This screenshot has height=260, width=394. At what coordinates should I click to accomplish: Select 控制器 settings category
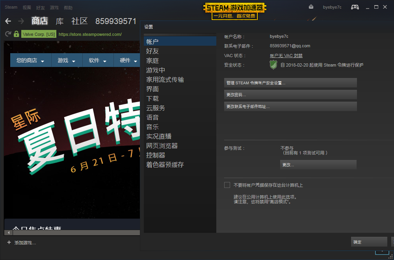click(180, 155)
